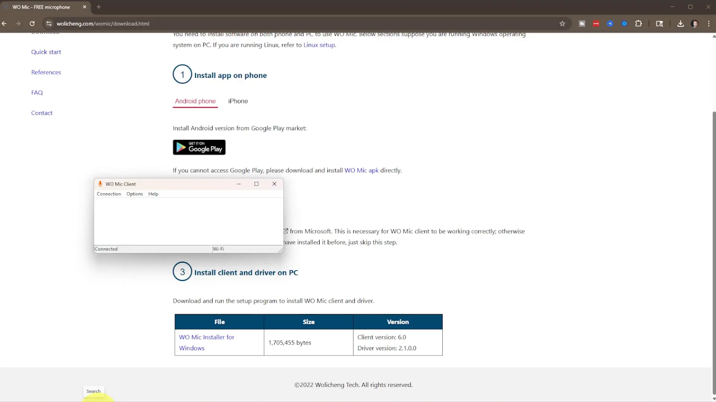Close the WO Mic browser tab

(x=85, y=7)
